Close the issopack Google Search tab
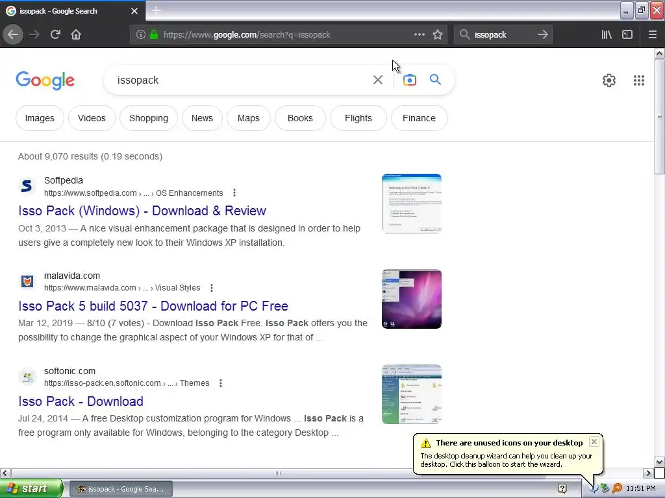Image resolution: width=665 pixels, height=498 pixels. 134,11
